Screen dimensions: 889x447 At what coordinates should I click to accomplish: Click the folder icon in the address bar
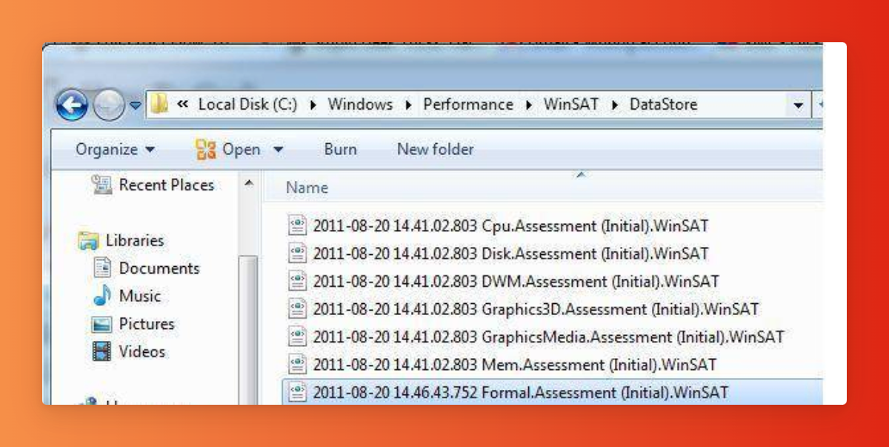(x=159, y=105)
